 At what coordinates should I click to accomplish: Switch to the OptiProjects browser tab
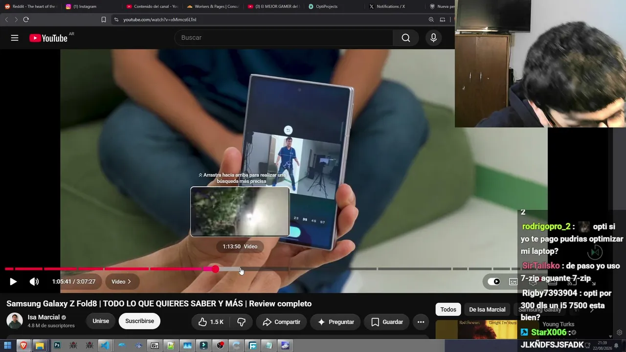[334, 6]
